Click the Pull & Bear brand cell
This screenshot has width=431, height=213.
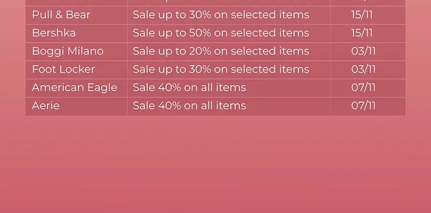[77, 15]
